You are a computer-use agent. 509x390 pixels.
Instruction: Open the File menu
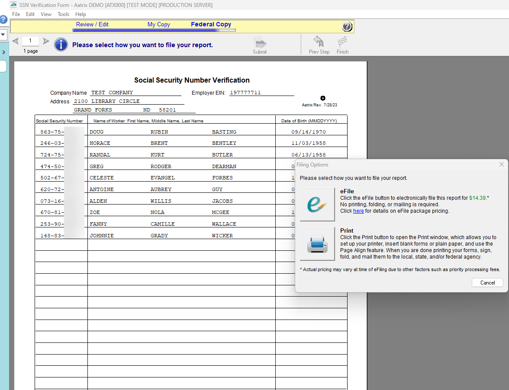(x=16, y=14)
